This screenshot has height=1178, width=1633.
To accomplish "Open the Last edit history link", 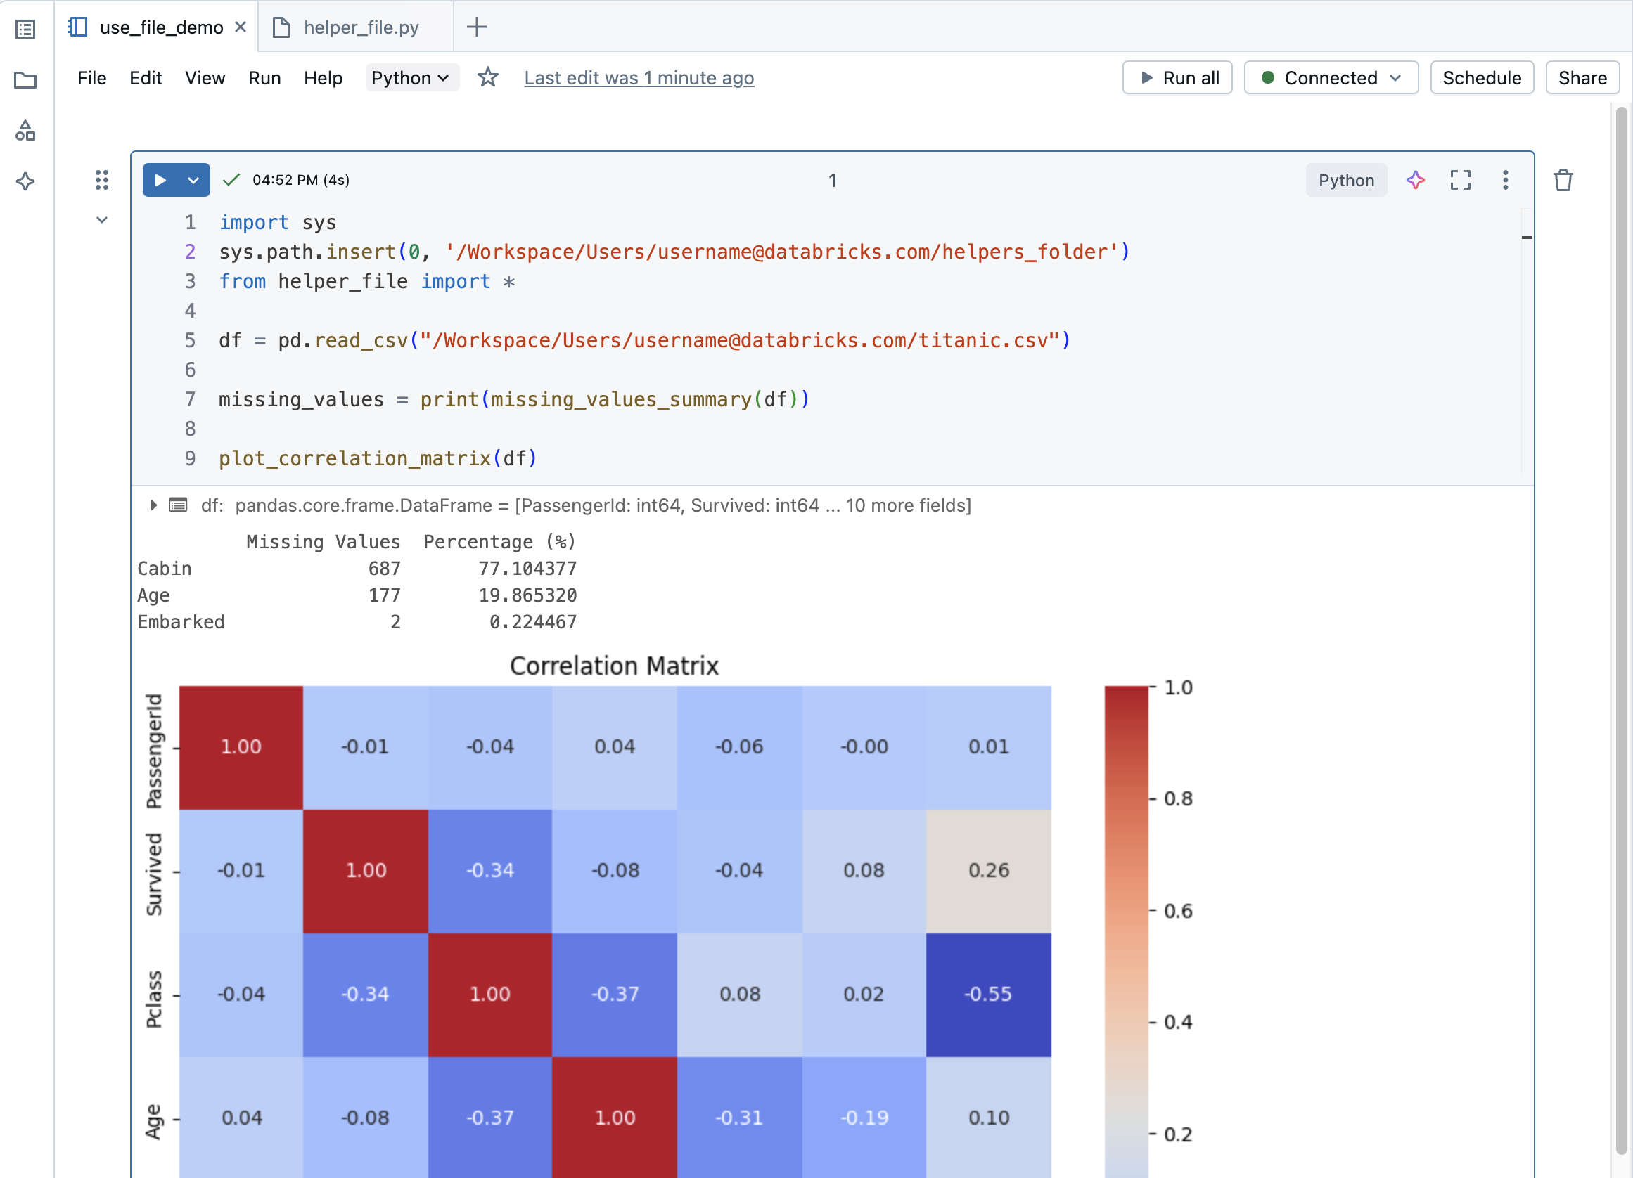I will [639, 78].
